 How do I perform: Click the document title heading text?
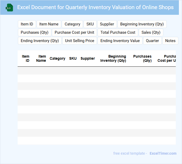(x=95, y=7)
